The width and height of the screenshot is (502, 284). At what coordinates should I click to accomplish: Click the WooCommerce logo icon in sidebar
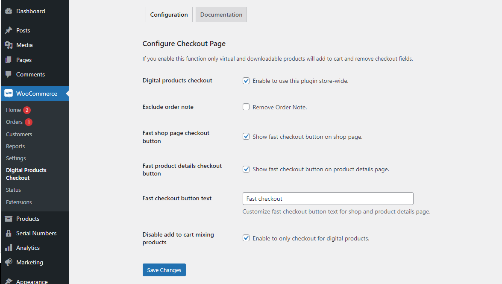coord(9,93)
